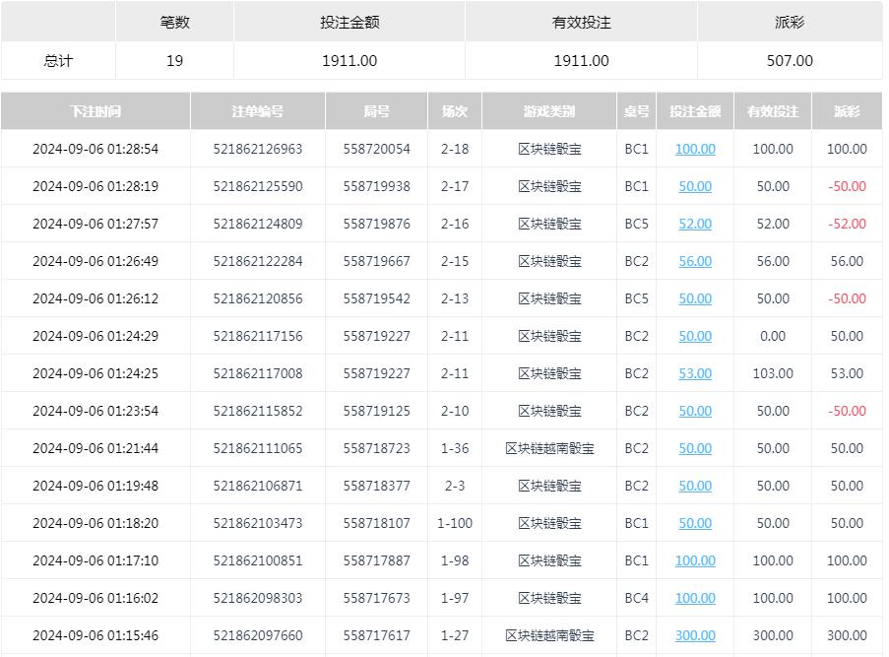Click the 56.00 bet amount link for round 2-15
Screen dimensions: 889x657
pos(694,261)
